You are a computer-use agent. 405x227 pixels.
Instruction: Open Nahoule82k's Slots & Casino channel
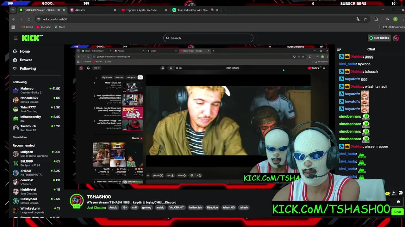pos(36,100)
